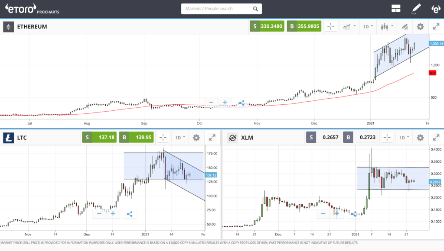The image size is (444, 251).
Task: Expand the LTC chart to fullscreen
Action: 212,138
